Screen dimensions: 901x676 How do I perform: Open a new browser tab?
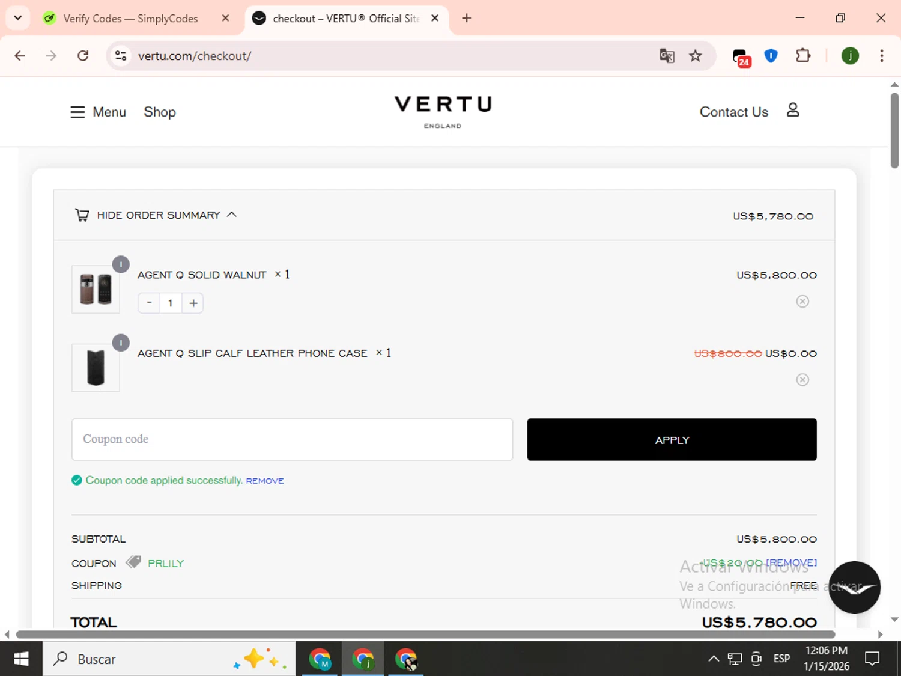pyautogui.click(x=466, y=18)
